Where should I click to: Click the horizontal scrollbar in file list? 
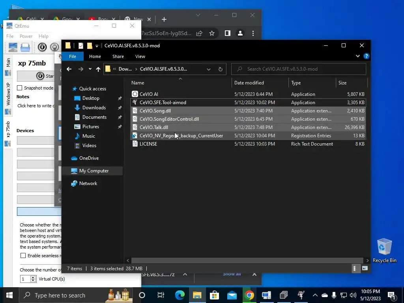[247, 260]
